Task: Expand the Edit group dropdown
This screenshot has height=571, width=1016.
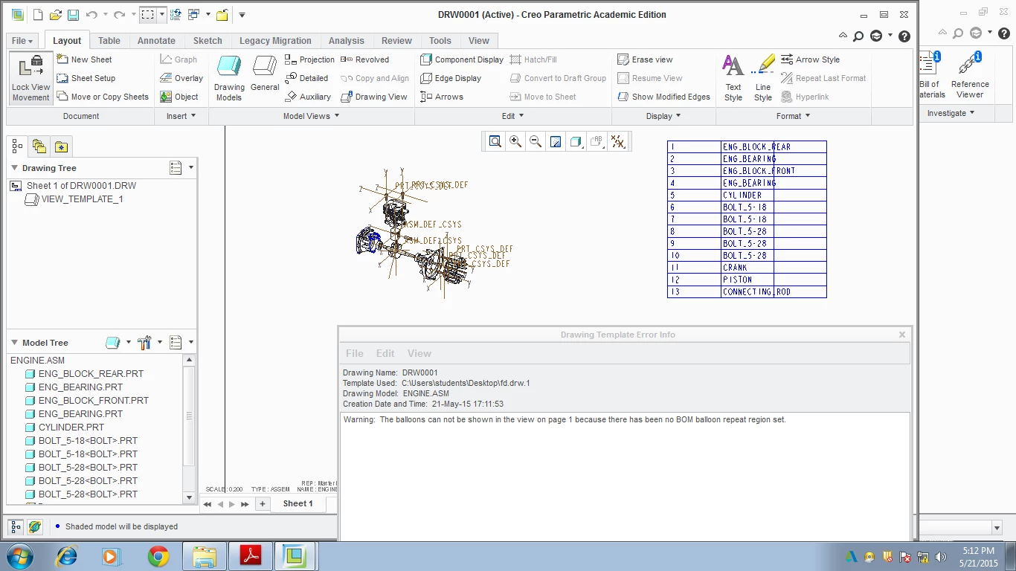Action: click(512, 116)
